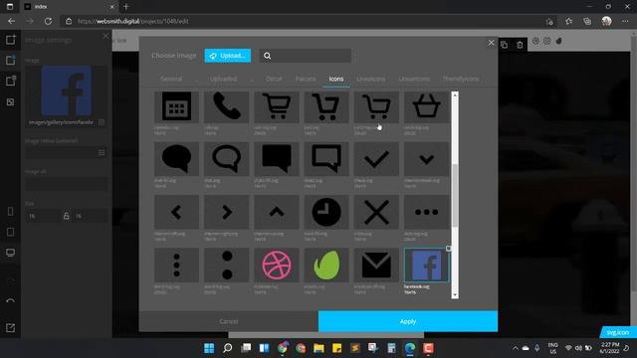Select the vertical two-dots icon
637x358 pixels.
pos(226,266)
